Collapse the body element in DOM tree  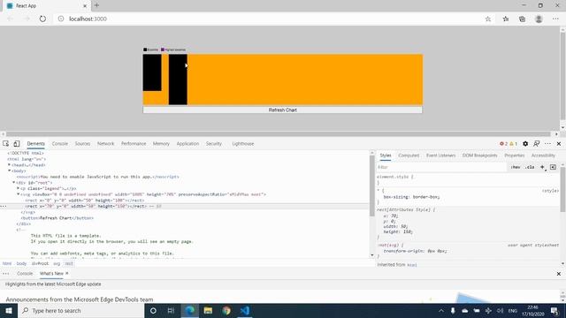click(x=10, y=170)
